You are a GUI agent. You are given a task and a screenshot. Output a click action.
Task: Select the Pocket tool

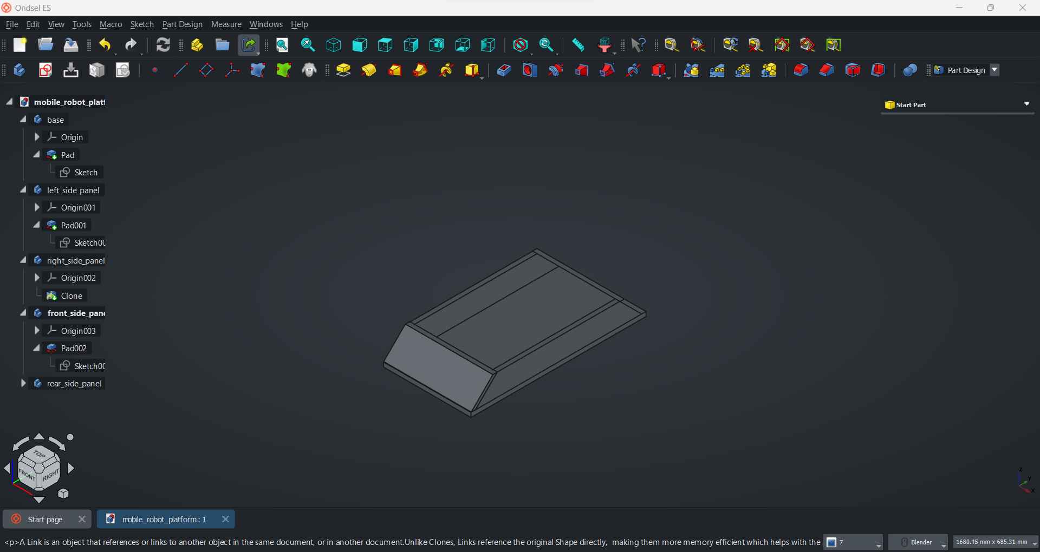(504, 70)
